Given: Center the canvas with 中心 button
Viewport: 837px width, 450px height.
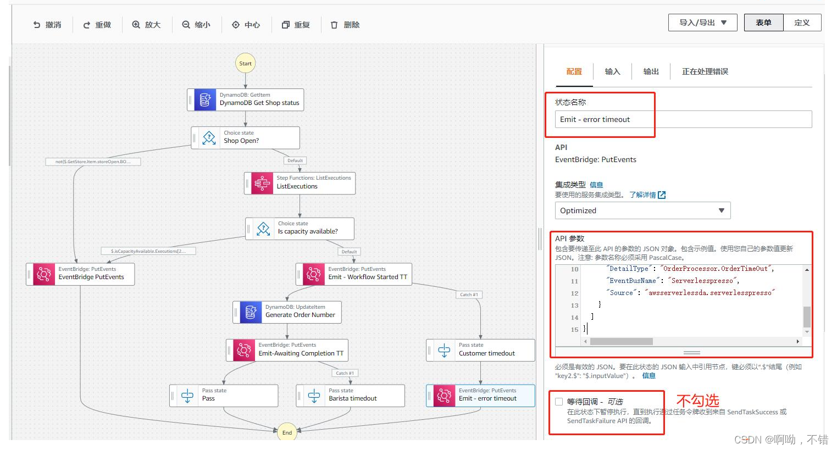Looking at the screenshot, I should 246,25.
